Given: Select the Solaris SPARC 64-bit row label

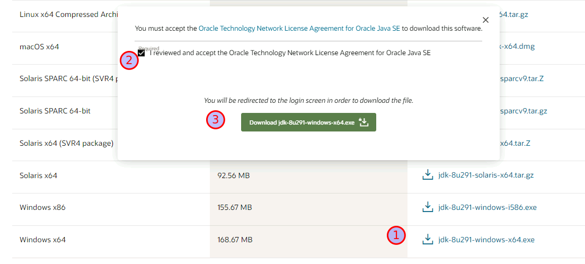Looking at the screenshot, I should coord(55,111).
